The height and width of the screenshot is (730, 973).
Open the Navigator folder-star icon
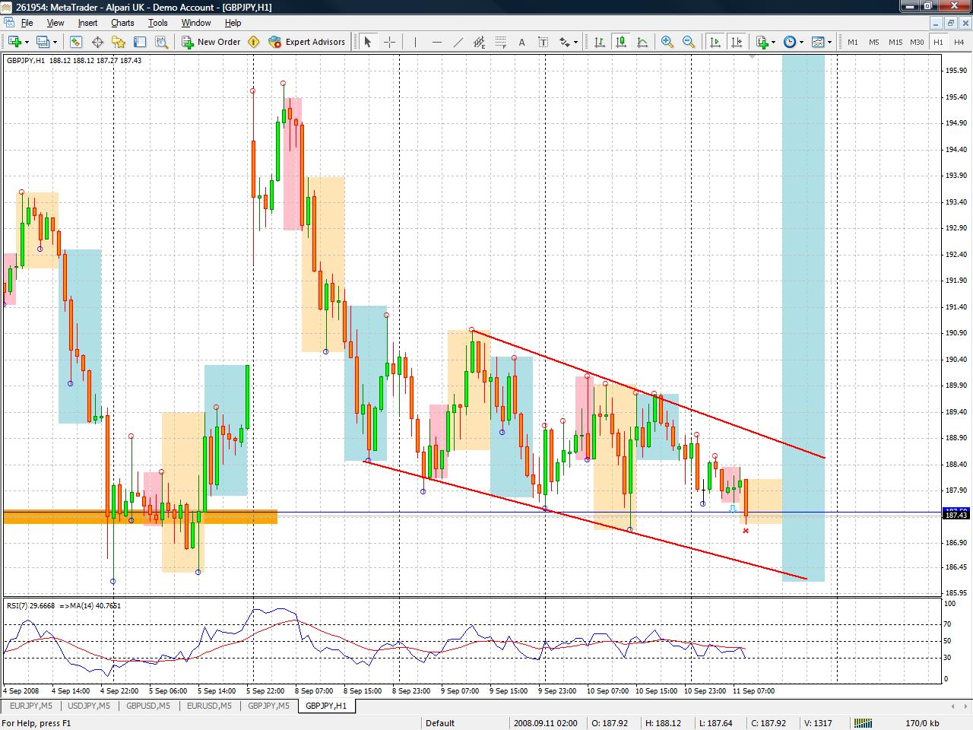pos(119,42)
